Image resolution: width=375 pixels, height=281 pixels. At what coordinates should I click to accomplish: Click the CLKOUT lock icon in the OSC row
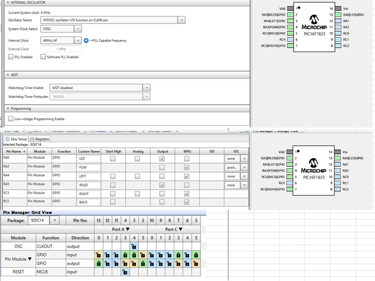[134, 246]
